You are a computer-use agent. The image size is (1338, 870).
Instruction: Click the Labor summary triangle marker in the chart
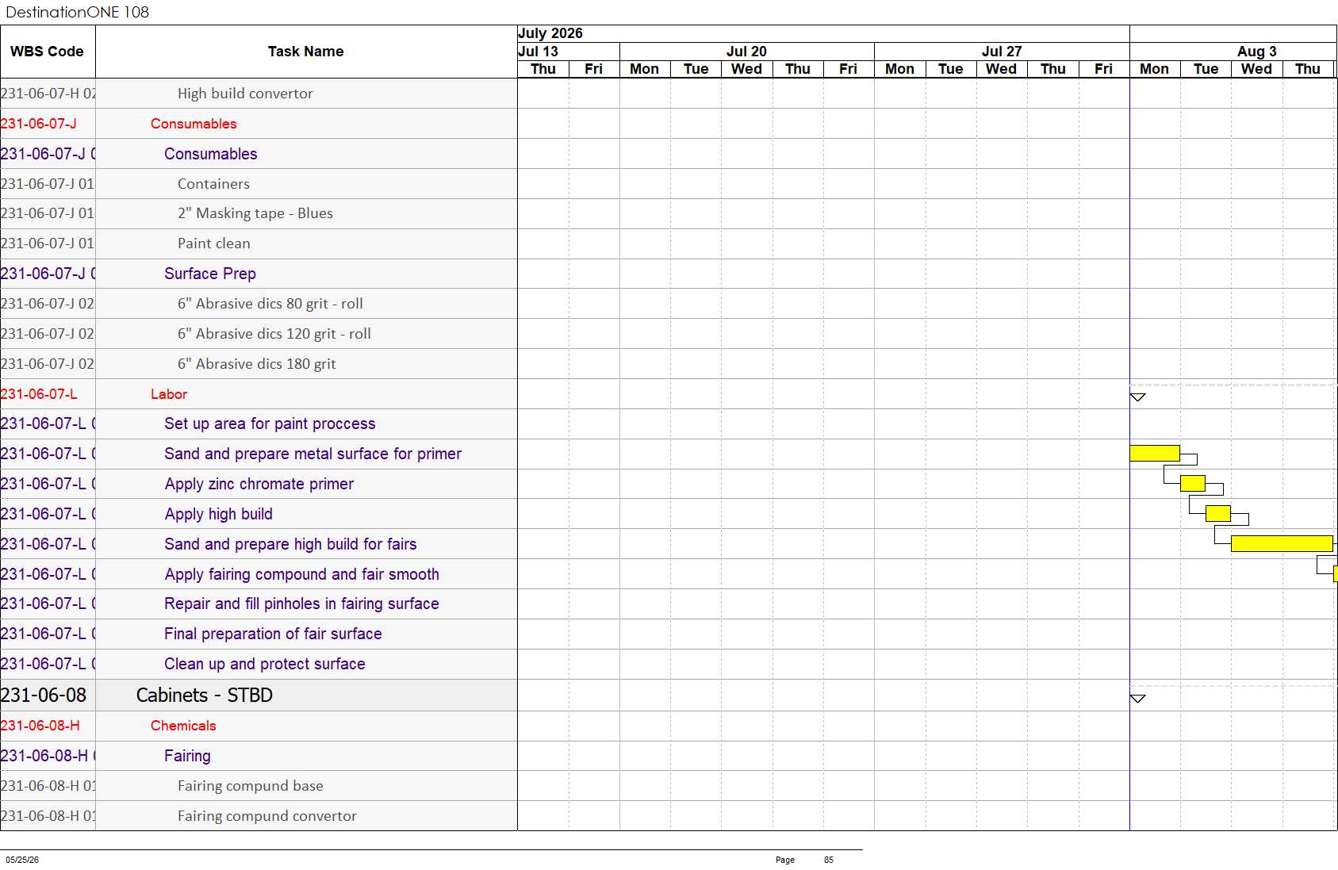click(x=1138, y=397)
